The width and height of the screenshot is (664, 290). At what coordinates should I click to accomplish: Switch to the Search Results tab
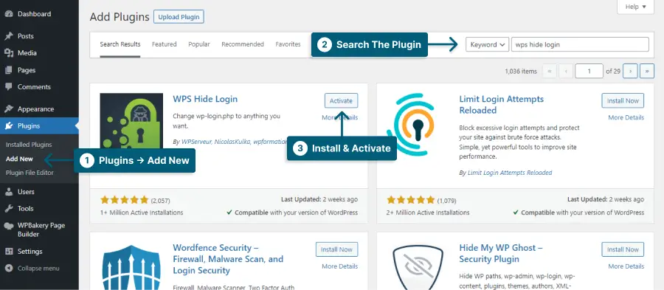click(120, 44)
